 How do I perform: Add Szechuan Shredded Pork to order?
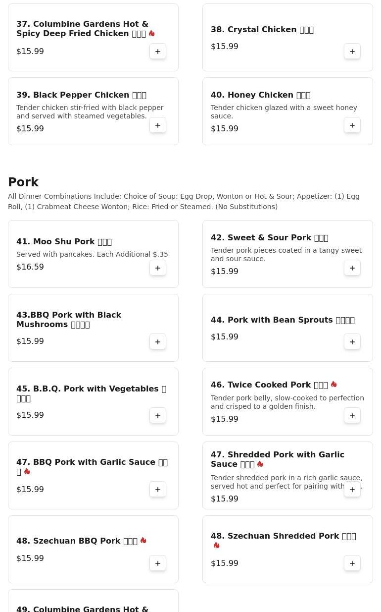352,563
